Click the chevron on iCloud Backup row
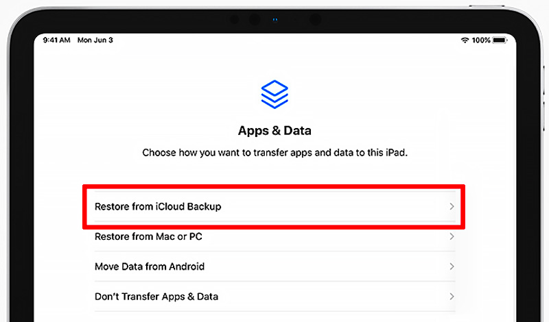Image resolution: width=549 pixels, height=322 pixels. pos(452,206)
